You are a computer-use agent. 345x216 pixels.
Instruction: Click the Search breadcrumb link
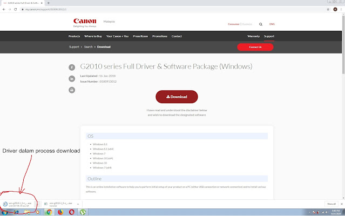click(88, 47)
